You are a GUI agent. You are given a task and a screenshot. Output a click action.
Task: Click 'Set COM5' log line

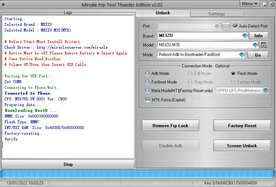[13, 82]
